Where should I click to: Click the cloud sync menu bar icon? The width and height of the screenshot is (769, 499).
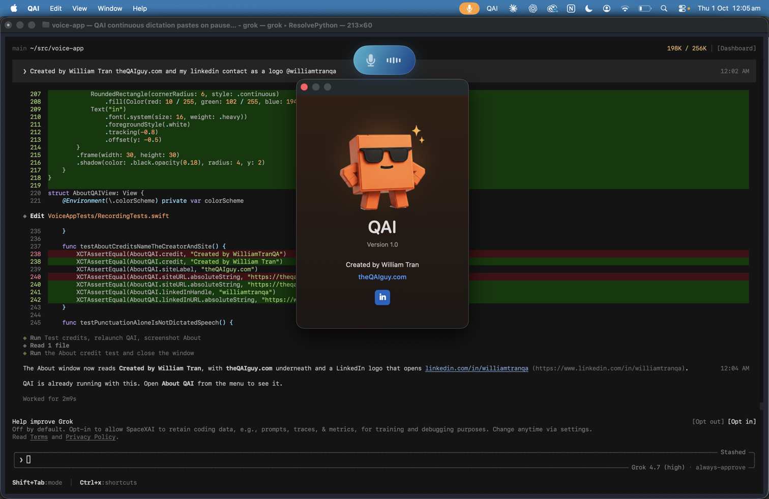(x=552, y=8)
